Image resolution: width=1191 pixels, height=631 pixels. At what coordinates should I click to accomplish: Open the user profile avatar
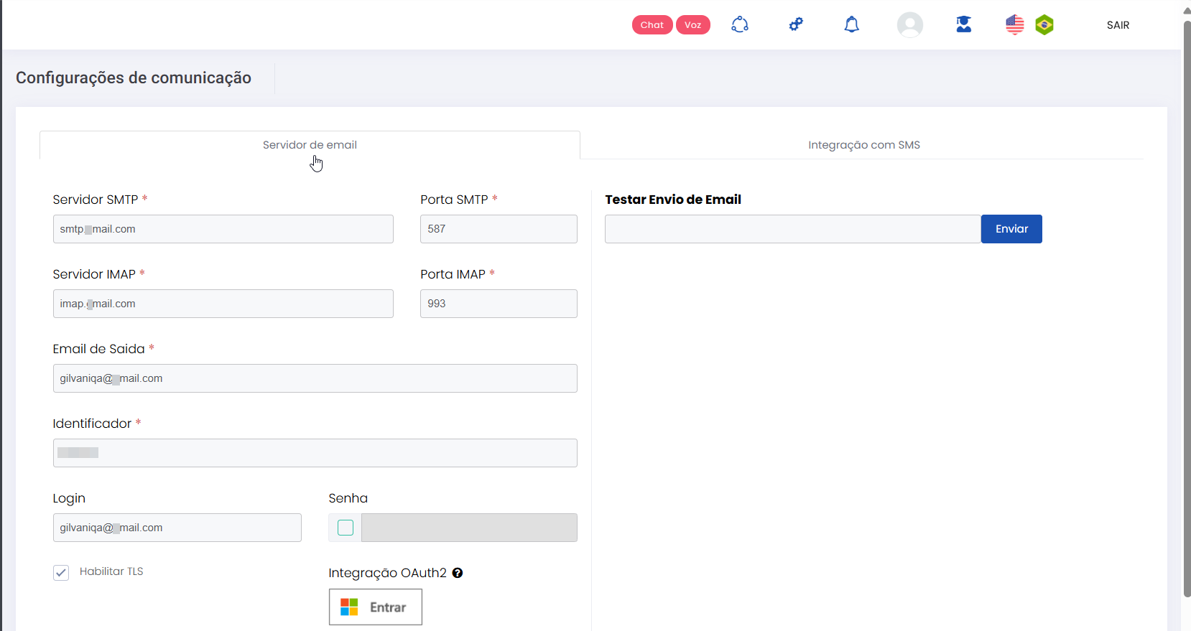tap(909, 25)
